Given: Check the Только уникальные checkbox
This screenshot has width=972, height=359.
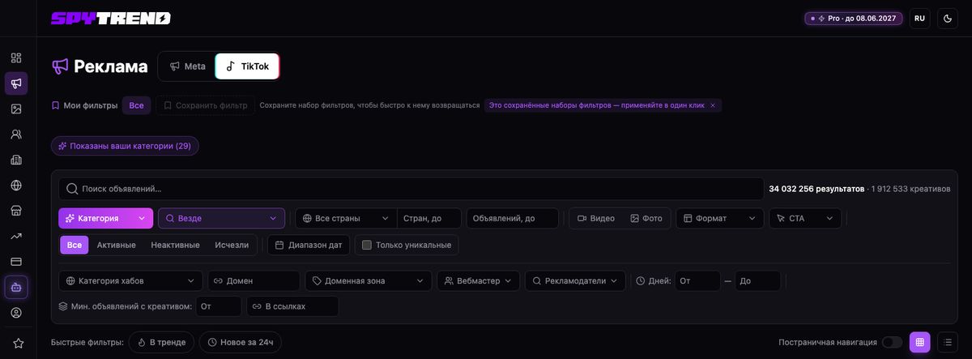Looking at the screenshot, I should point(367,245).
